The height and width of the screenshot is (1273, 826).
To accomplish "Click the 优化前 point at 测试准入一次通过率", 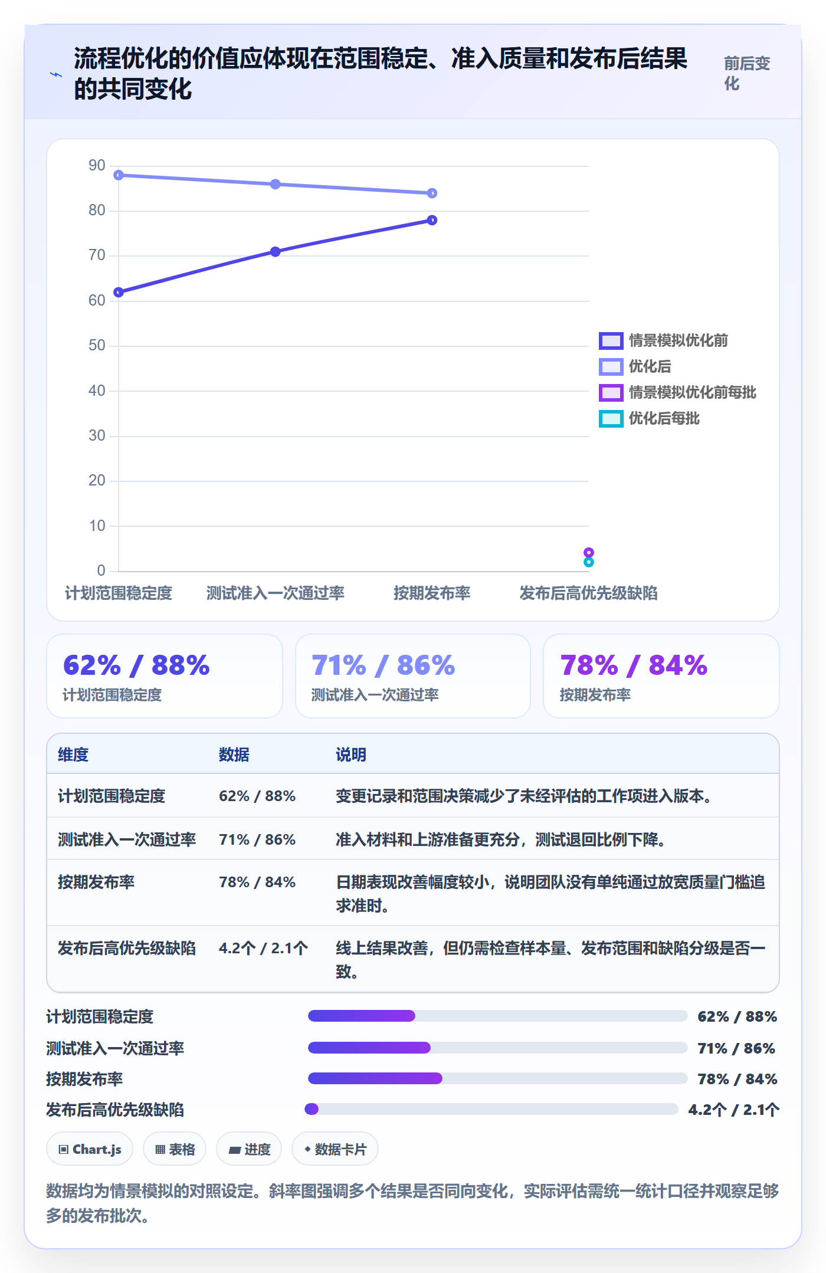I will point(276,252).
